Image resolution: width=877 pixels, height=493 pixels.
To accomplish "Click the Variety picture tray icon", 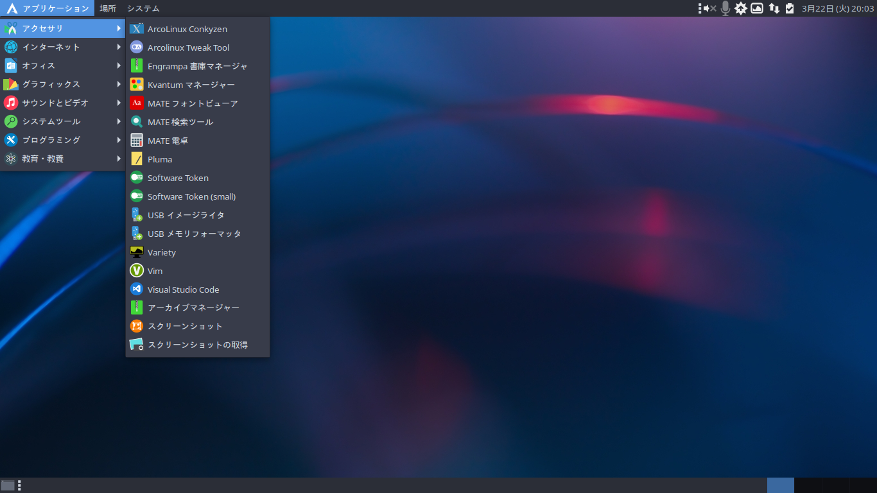I will [757, 8].
